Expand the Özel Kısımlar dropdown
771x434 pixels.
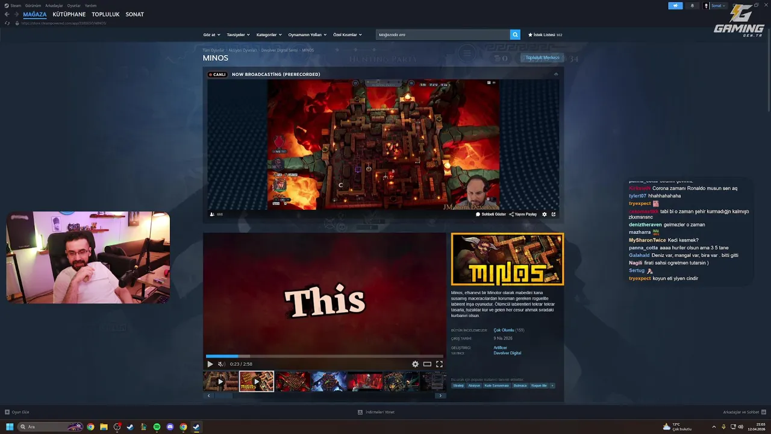click(348, 35)
